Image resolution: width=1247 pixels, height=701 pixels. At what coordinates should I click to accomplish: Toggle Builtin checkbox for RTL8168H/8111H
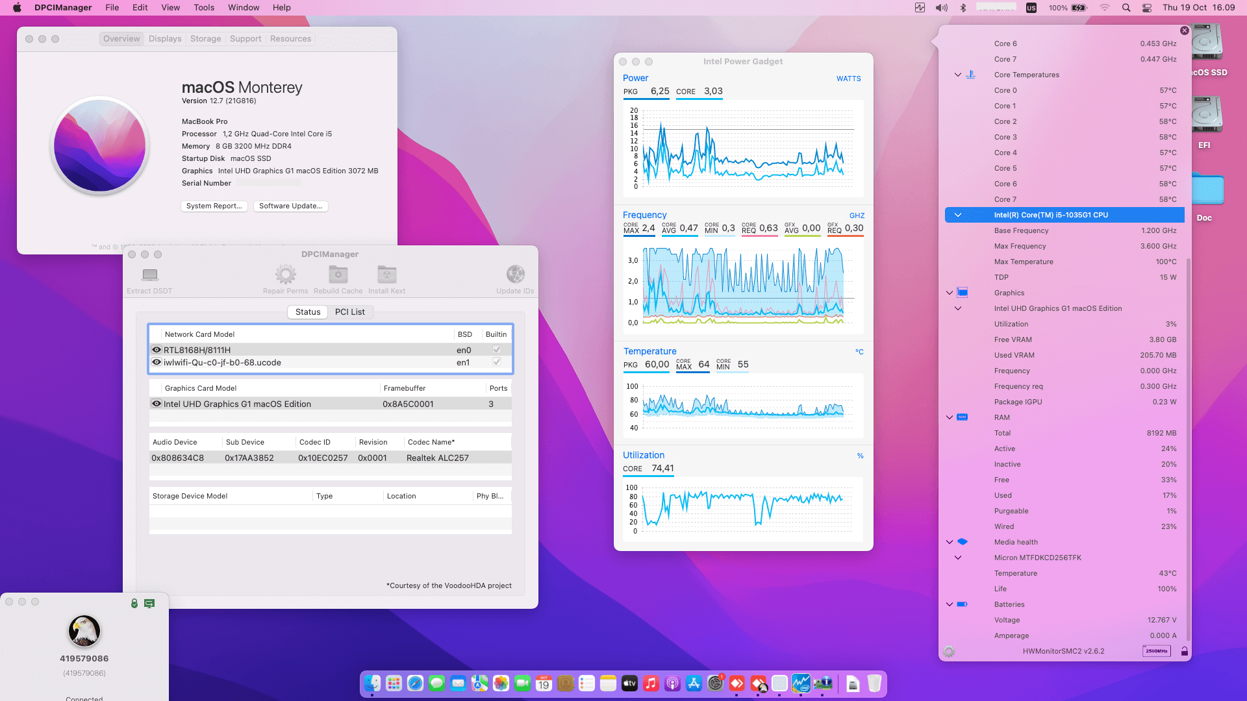pyautogui.click(x=497, y=350)
